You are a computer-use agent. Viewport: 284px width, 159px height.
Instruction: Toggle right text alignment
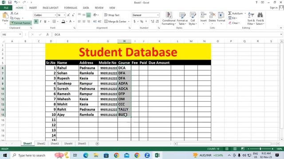[x=88, y=22]
